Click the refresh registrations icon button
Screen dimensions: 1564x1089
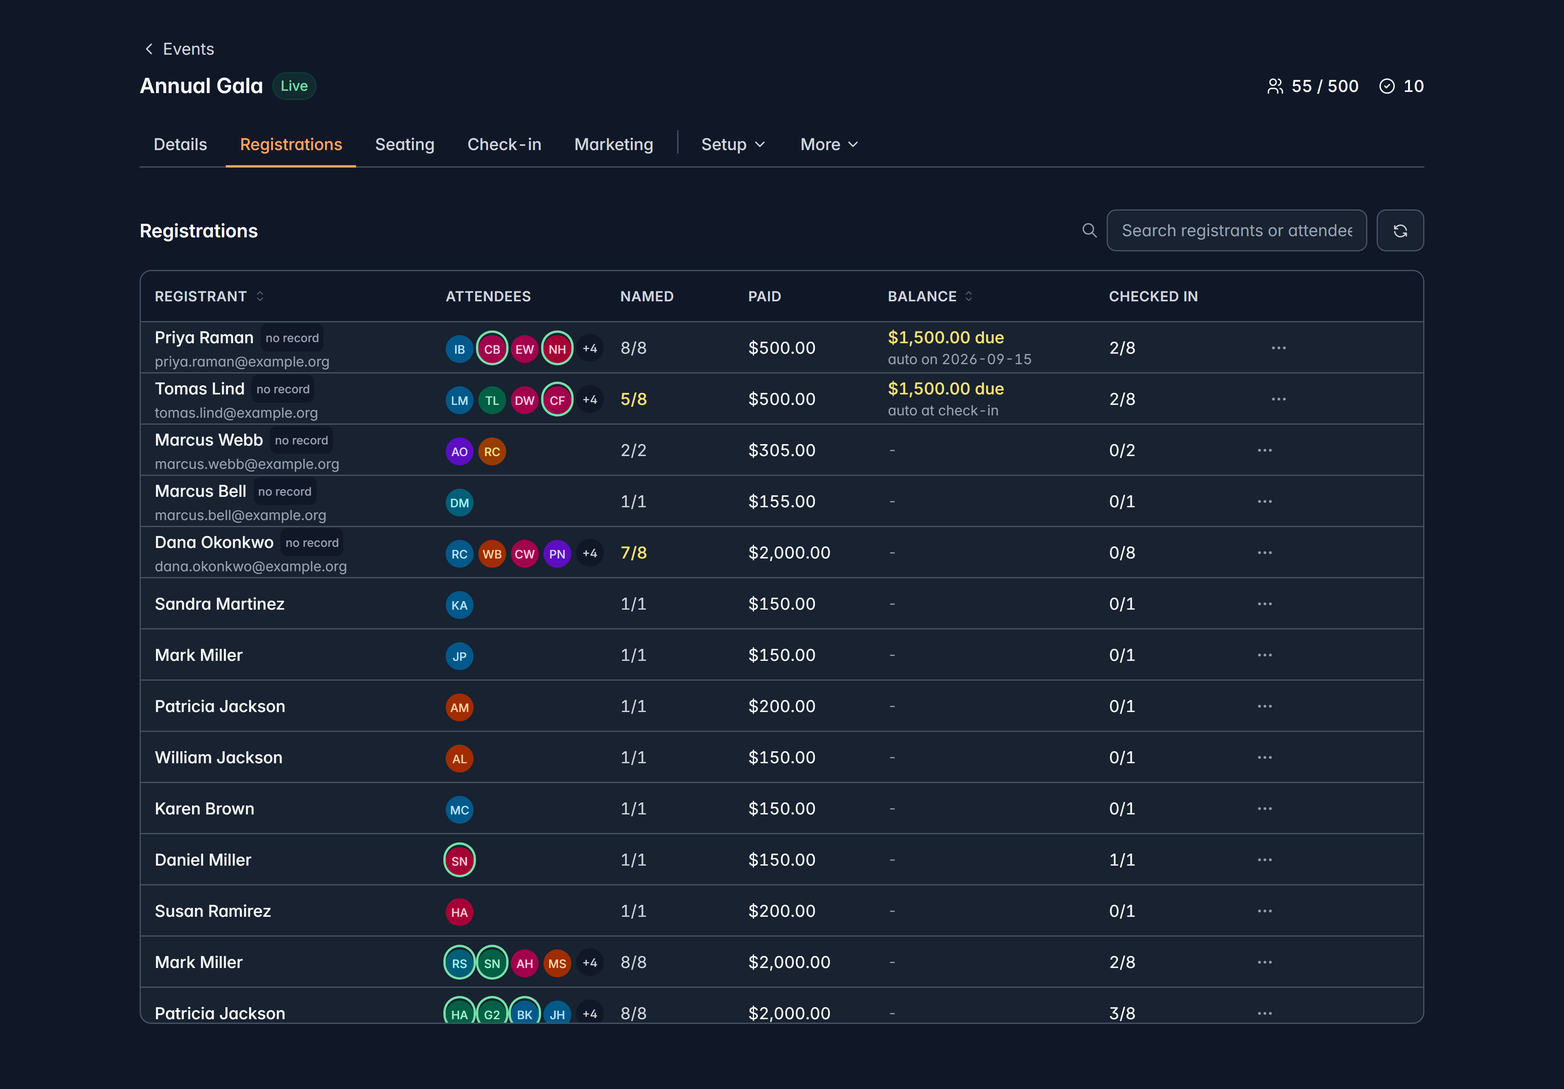click(x=1400, y=231)
